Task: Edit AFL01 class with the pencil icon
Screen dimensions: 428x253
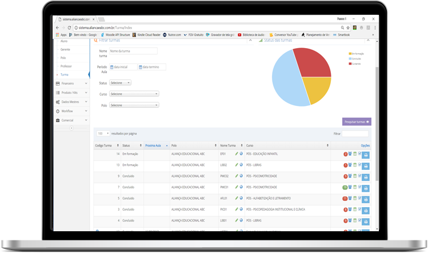Action: tap(237, 198)
